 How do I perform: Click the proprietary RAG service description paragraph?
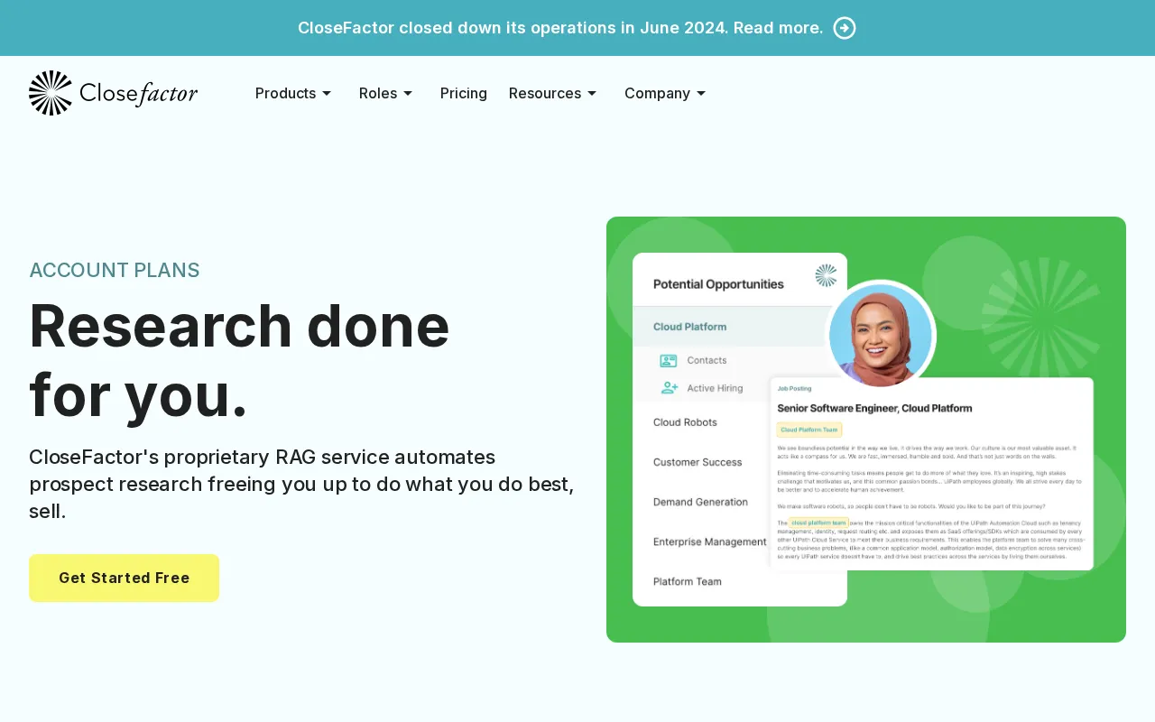[x=301, y=484]
